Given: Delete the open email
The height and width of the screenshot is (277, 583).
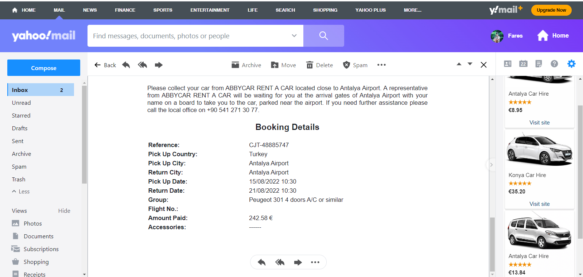Looking at the screenshot, I should (319, 65).
